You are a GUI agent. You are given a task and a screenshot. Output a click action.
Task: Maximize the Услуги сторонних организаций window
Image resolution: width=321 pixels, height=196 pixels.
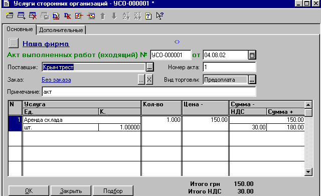[x=307, y=4]
